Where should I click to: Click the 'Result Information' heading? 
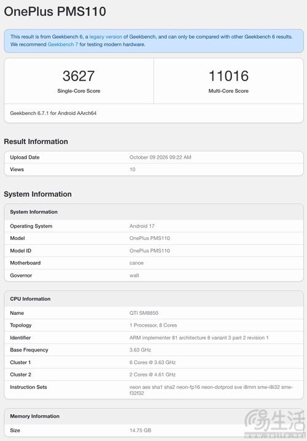(36, 141)
